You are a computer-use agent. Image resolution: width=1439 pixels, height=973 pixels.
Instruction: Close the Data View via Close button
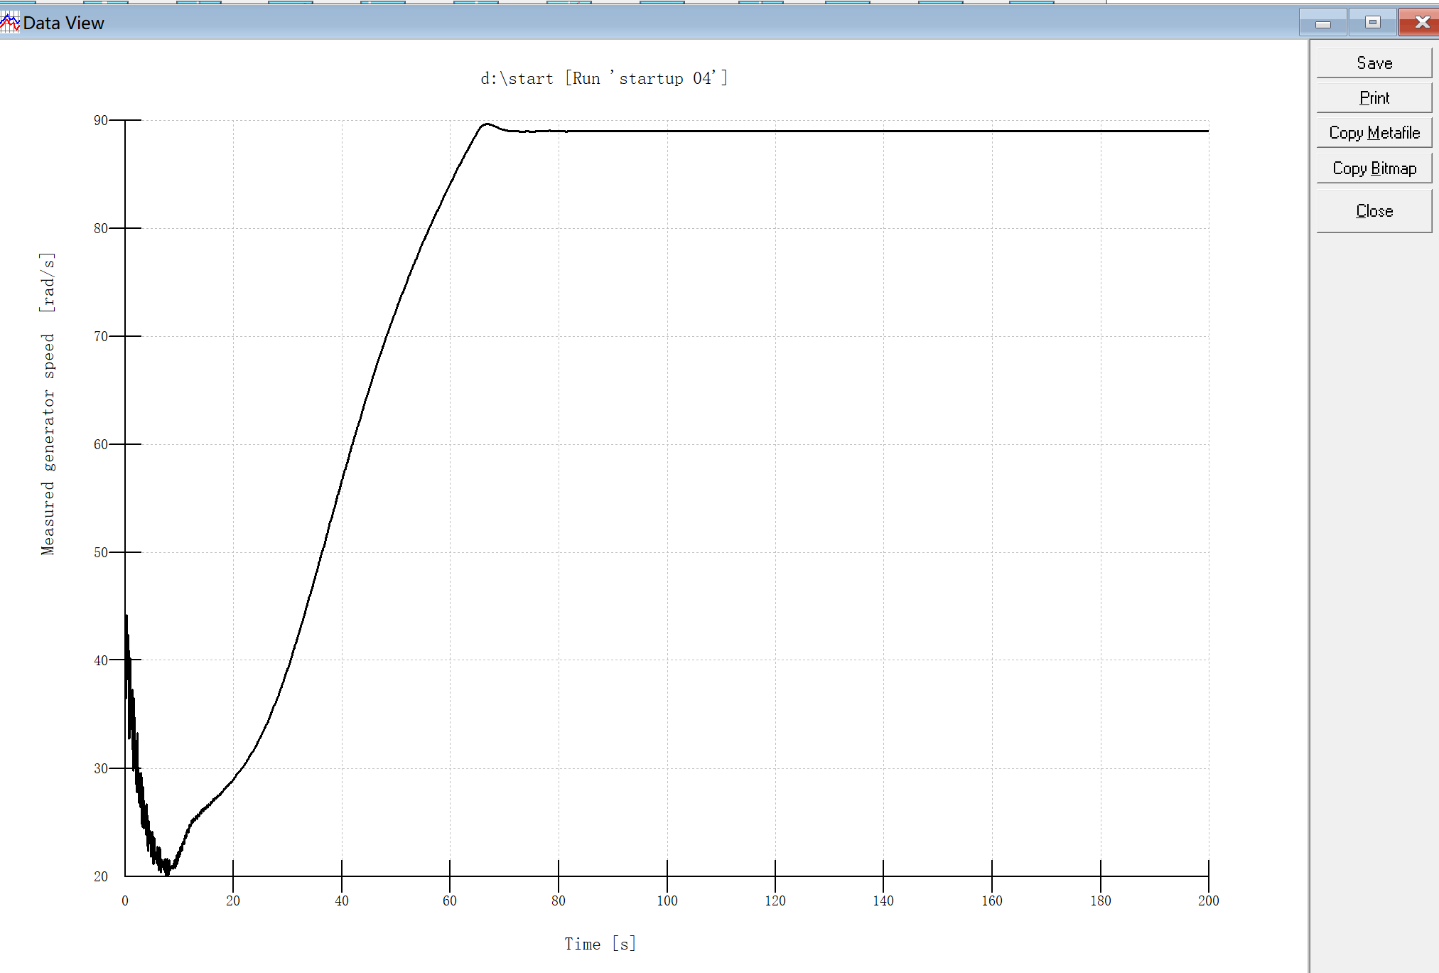tap(1374, 211)
